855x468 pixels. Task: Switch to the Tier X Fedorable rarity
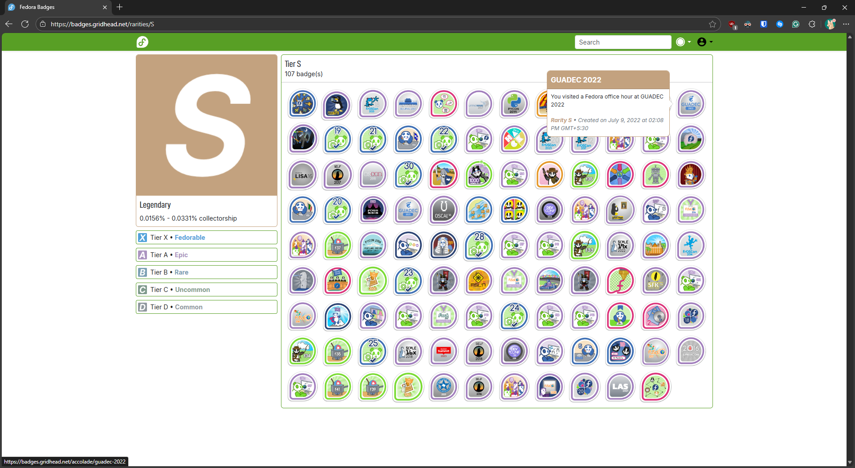pyautogui.click(x=189, y=238)
